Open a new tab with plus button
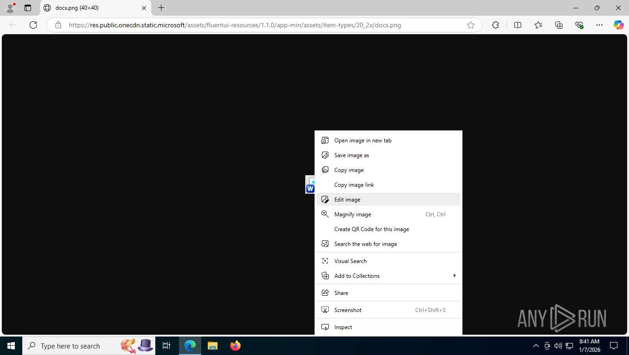This screenshot has height=355, width=629. coord(161,8)
